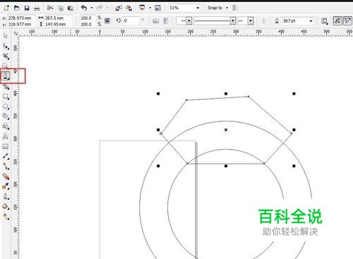Select the Interactive Fill tool
Image resolution: width=353 pixels, height=259 pixels.
pyautogui.click(x=6, y=217)
